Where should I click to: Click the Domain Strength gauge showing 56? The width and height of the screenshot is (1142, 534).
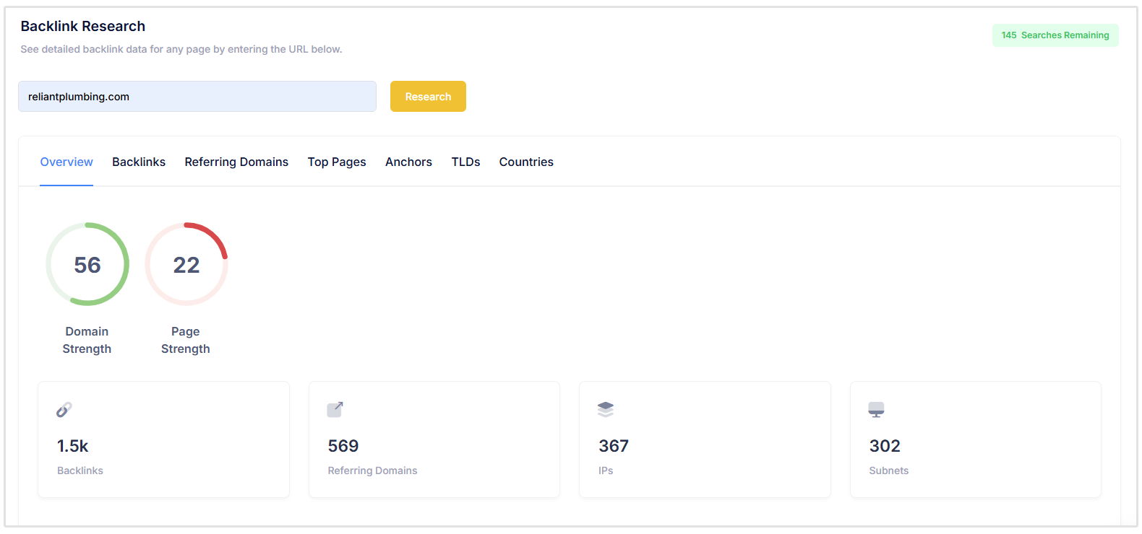(x=87, y=264)
